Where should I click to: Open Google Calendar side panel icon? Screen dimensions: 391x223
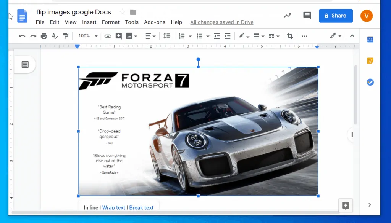pyautogui.click(x=370, y=39)
